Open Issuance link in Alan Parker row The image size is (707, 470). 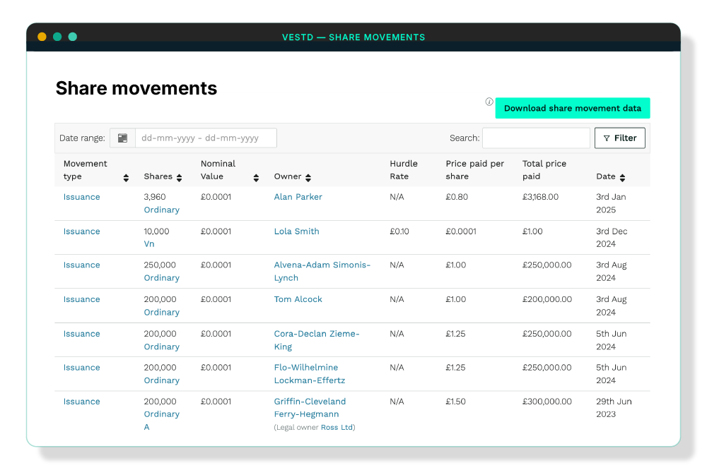[x=81, y=197]
